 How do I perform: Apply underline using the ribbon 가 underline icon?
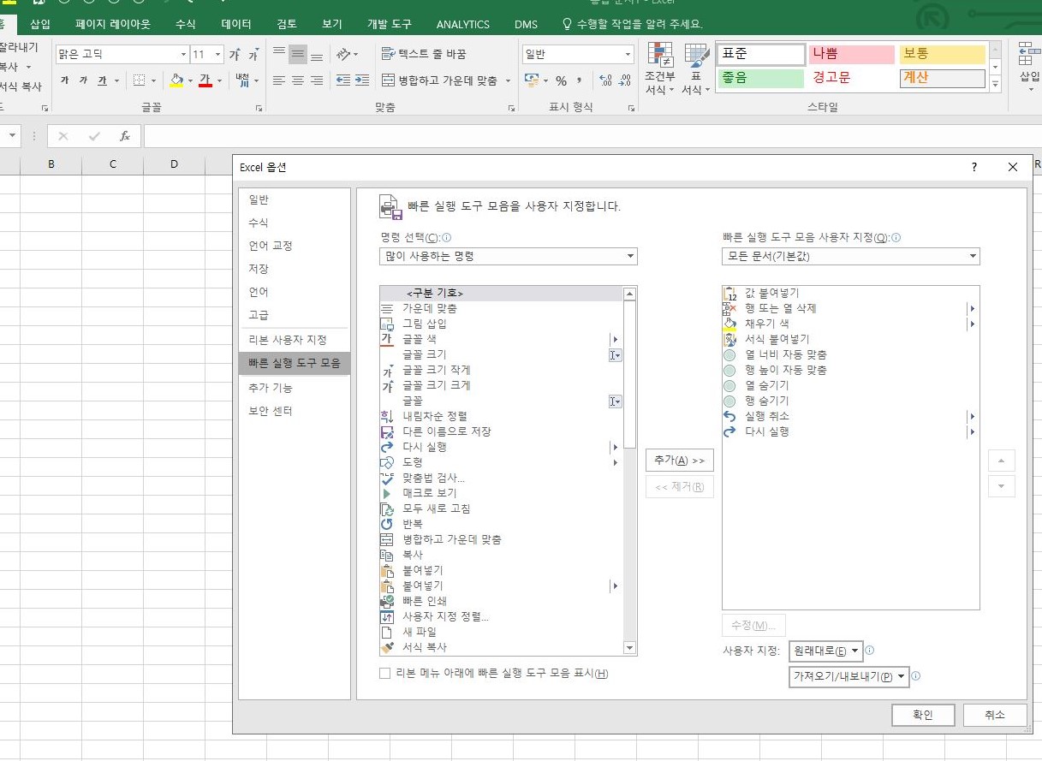[x=103, y=80]
